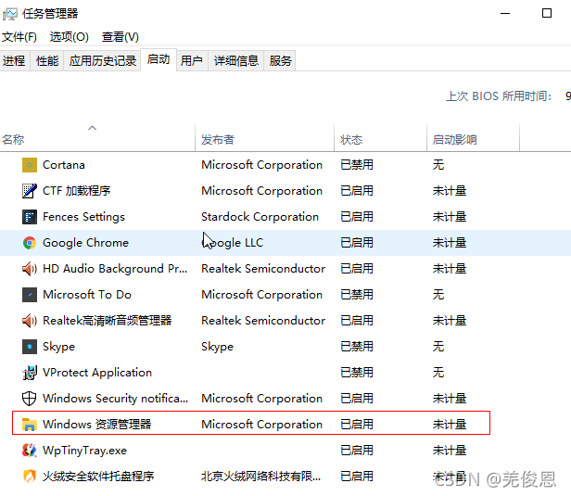
Task: Click the VProtect Application icon
Action: (x=30, y=373)
